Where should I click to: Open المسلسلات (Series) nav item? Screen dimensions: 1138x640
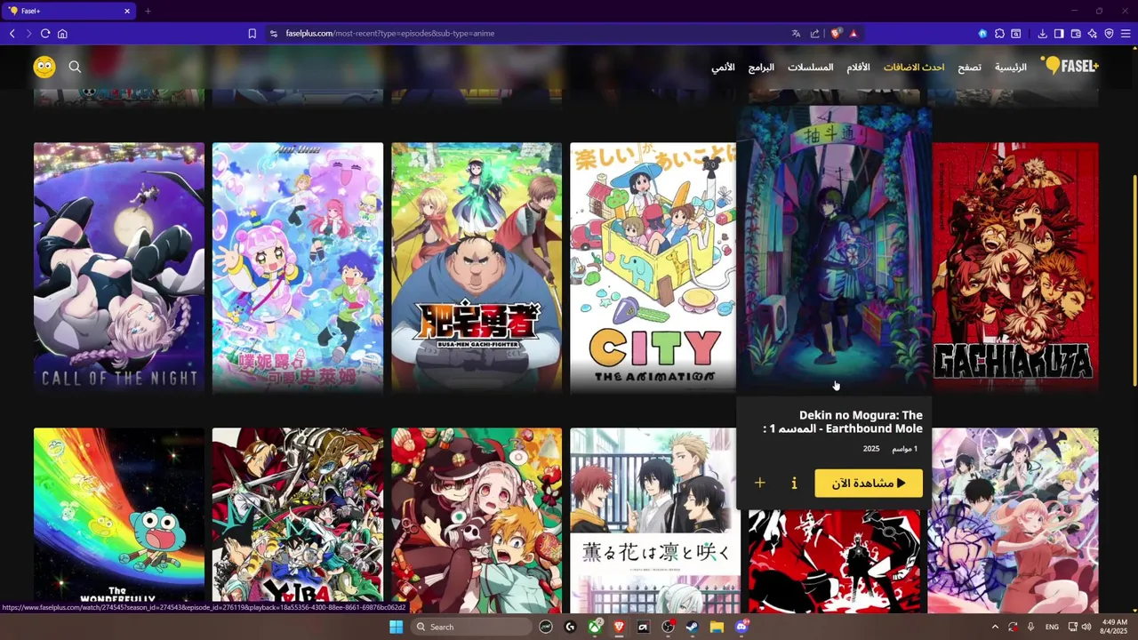(810, 68)
